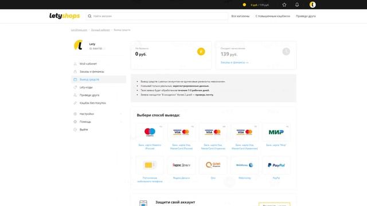This screenshot has height=206, width=367.
Task: Expand the Помощь sidebar section arrow
Action: pos(121,122)
